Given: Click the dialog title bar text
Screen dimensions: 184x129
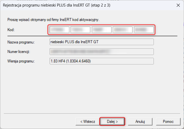Looking at the screenshot, I should (57, 5).
